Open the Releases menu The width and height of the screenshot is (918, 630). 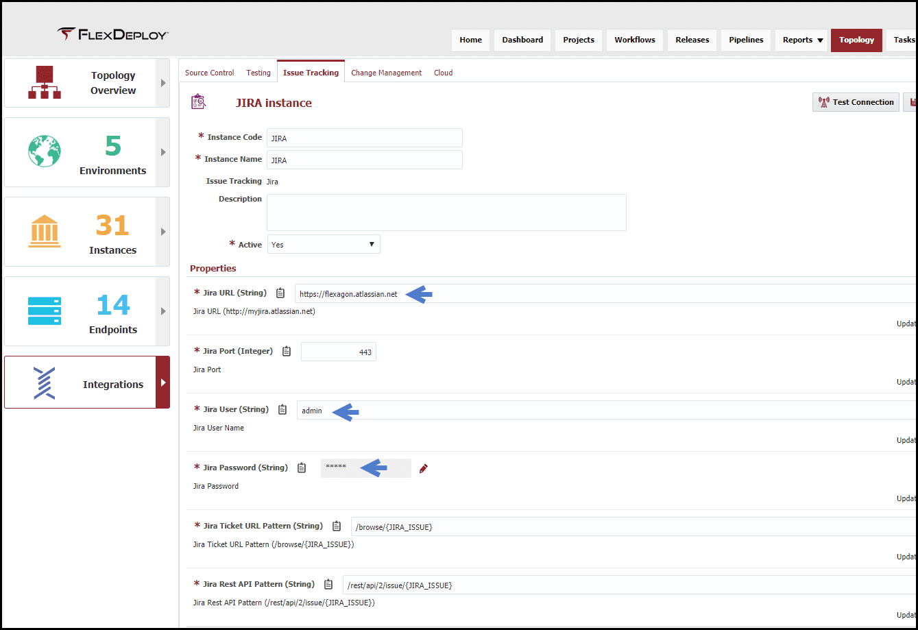tap(692, 40)
